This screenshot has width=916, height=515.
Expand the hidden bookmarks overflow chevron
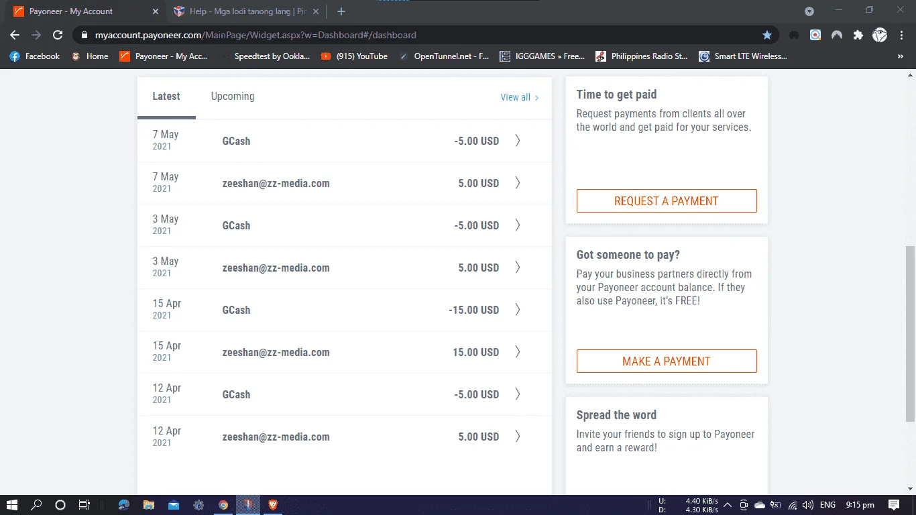click(x=901, y=56)
